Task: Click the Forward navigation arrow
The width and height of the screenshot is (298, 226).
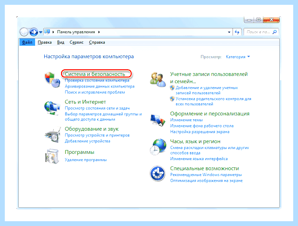Action: pyautogui.click(x=34, y=32)
